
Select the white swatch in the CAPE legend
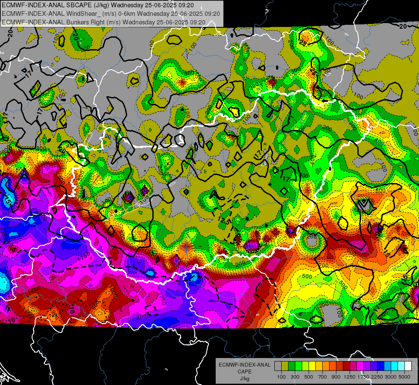(408, 366)
